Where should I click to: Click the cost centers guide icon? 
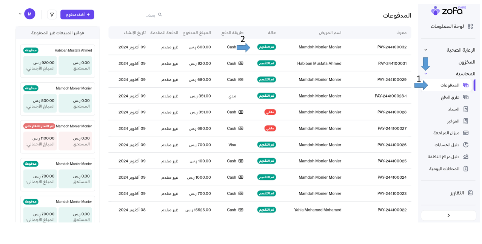point(465,157)
